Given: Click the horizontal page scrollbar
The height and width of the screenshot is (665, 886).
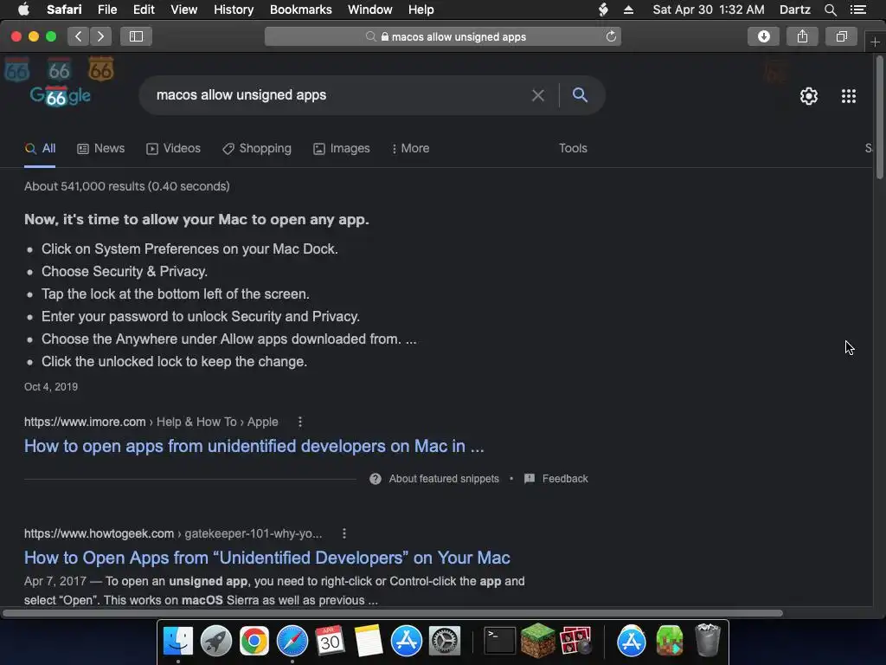Looking at the screenshot, I should coord(393,613).
